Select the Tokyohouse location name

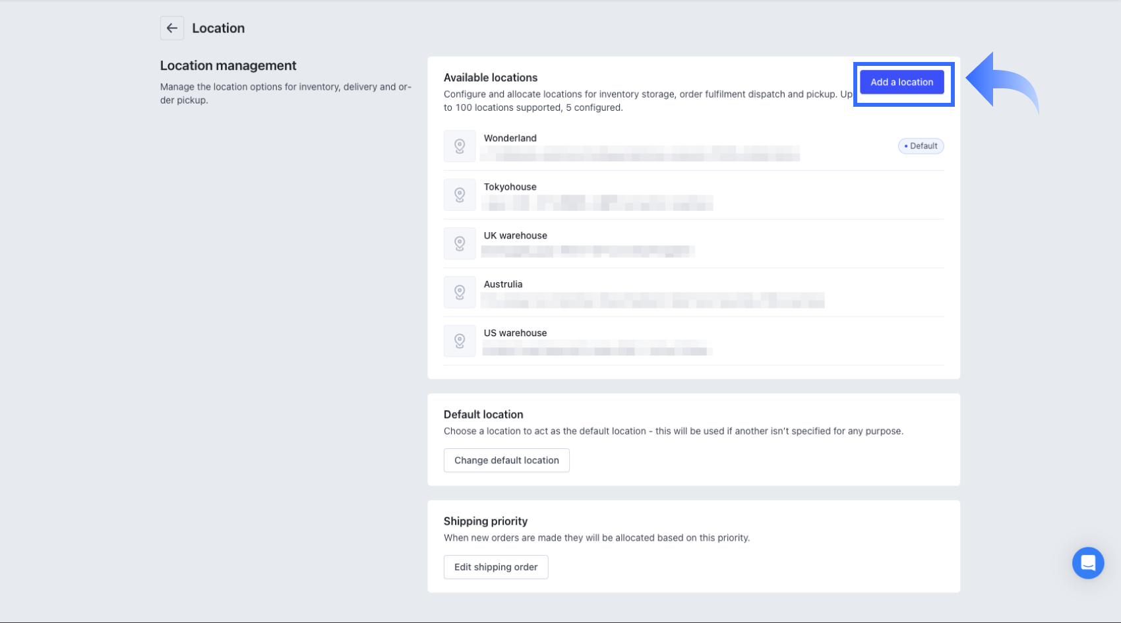510,187
